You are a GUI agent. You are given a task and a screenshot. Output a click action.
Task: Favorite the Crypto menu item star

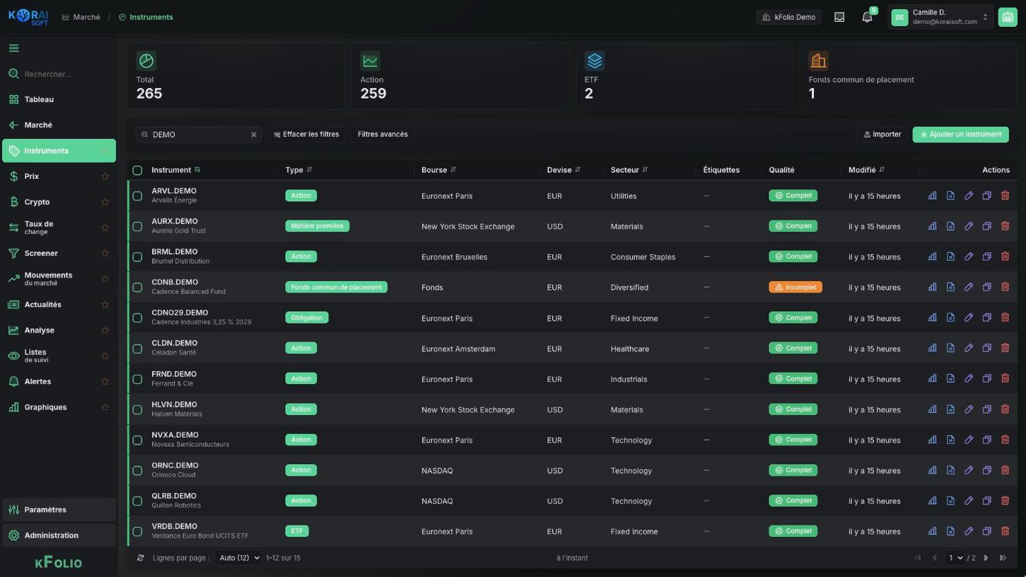(x=105, y=202)
